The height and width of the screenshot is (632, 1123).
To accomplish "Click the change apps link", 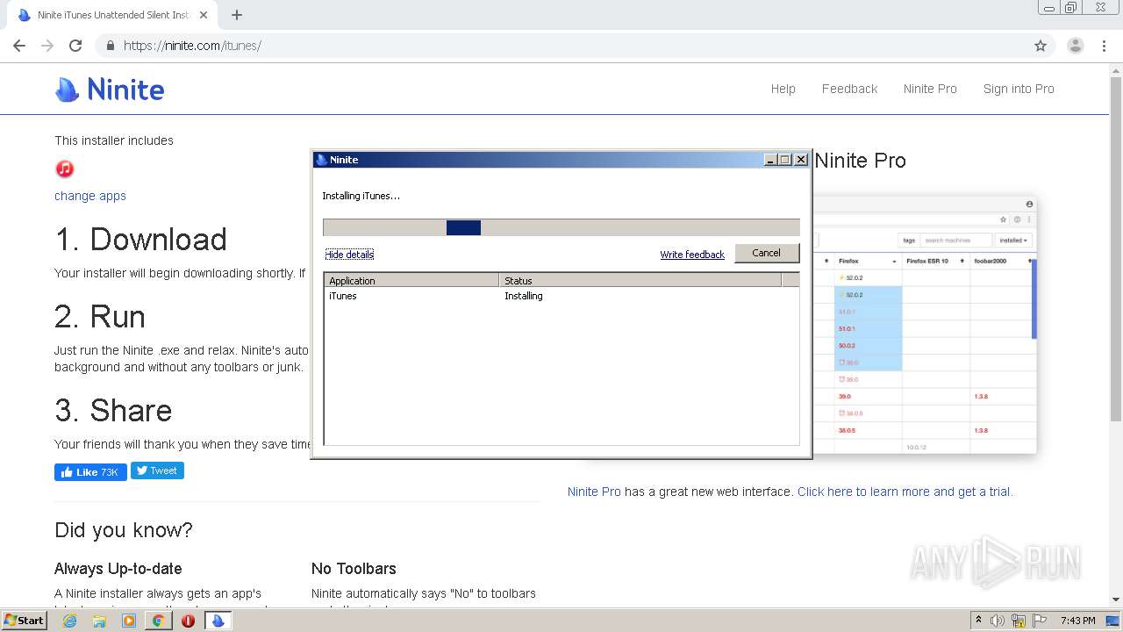I will pyautogui.click(x=90, y=196).
